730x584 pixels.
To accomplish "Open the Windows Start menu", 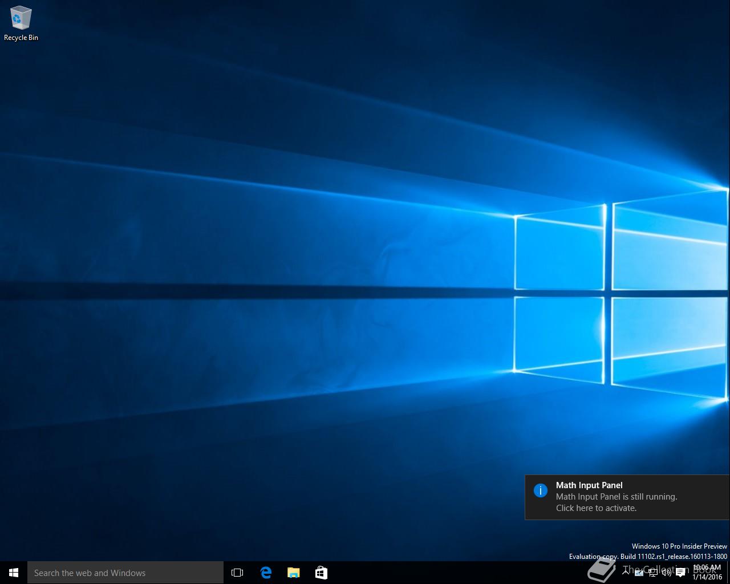I will point(14,573).
